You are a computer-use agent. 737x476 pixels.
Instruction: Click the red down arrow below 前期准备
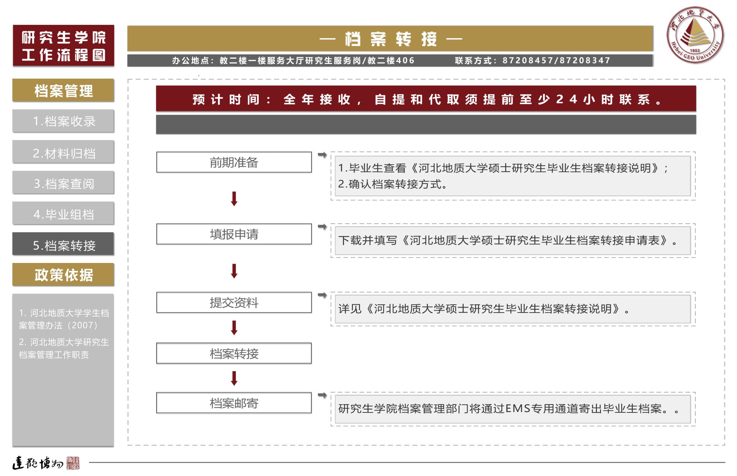pyautogui.click(x=234, y=199)
